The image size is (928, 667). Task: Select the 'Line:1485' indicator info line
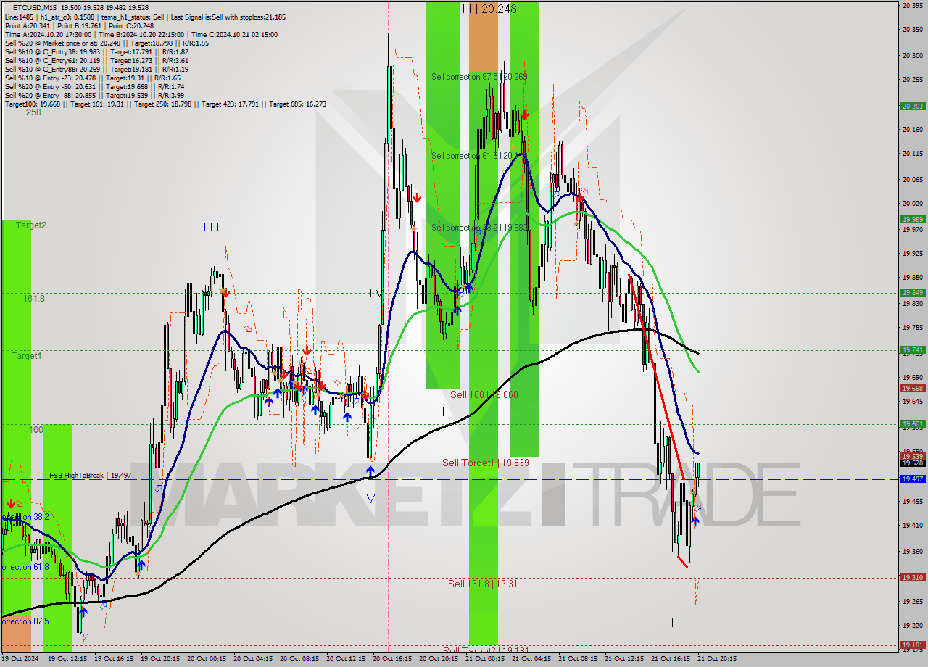click(x=145, y=17)
